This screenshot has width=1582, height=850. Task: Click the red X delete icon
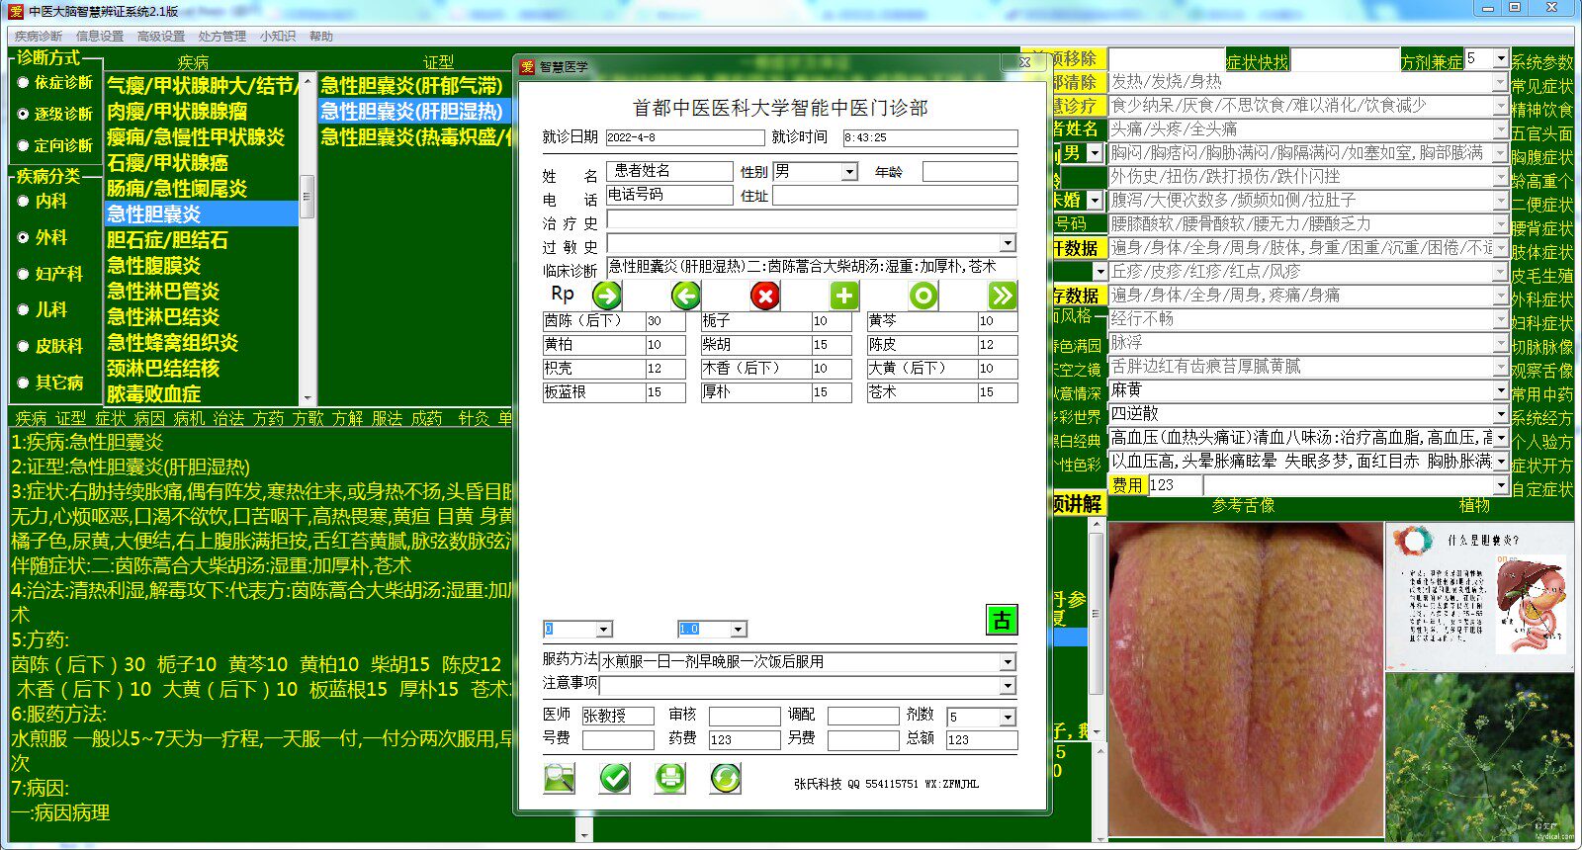point(764,295)
